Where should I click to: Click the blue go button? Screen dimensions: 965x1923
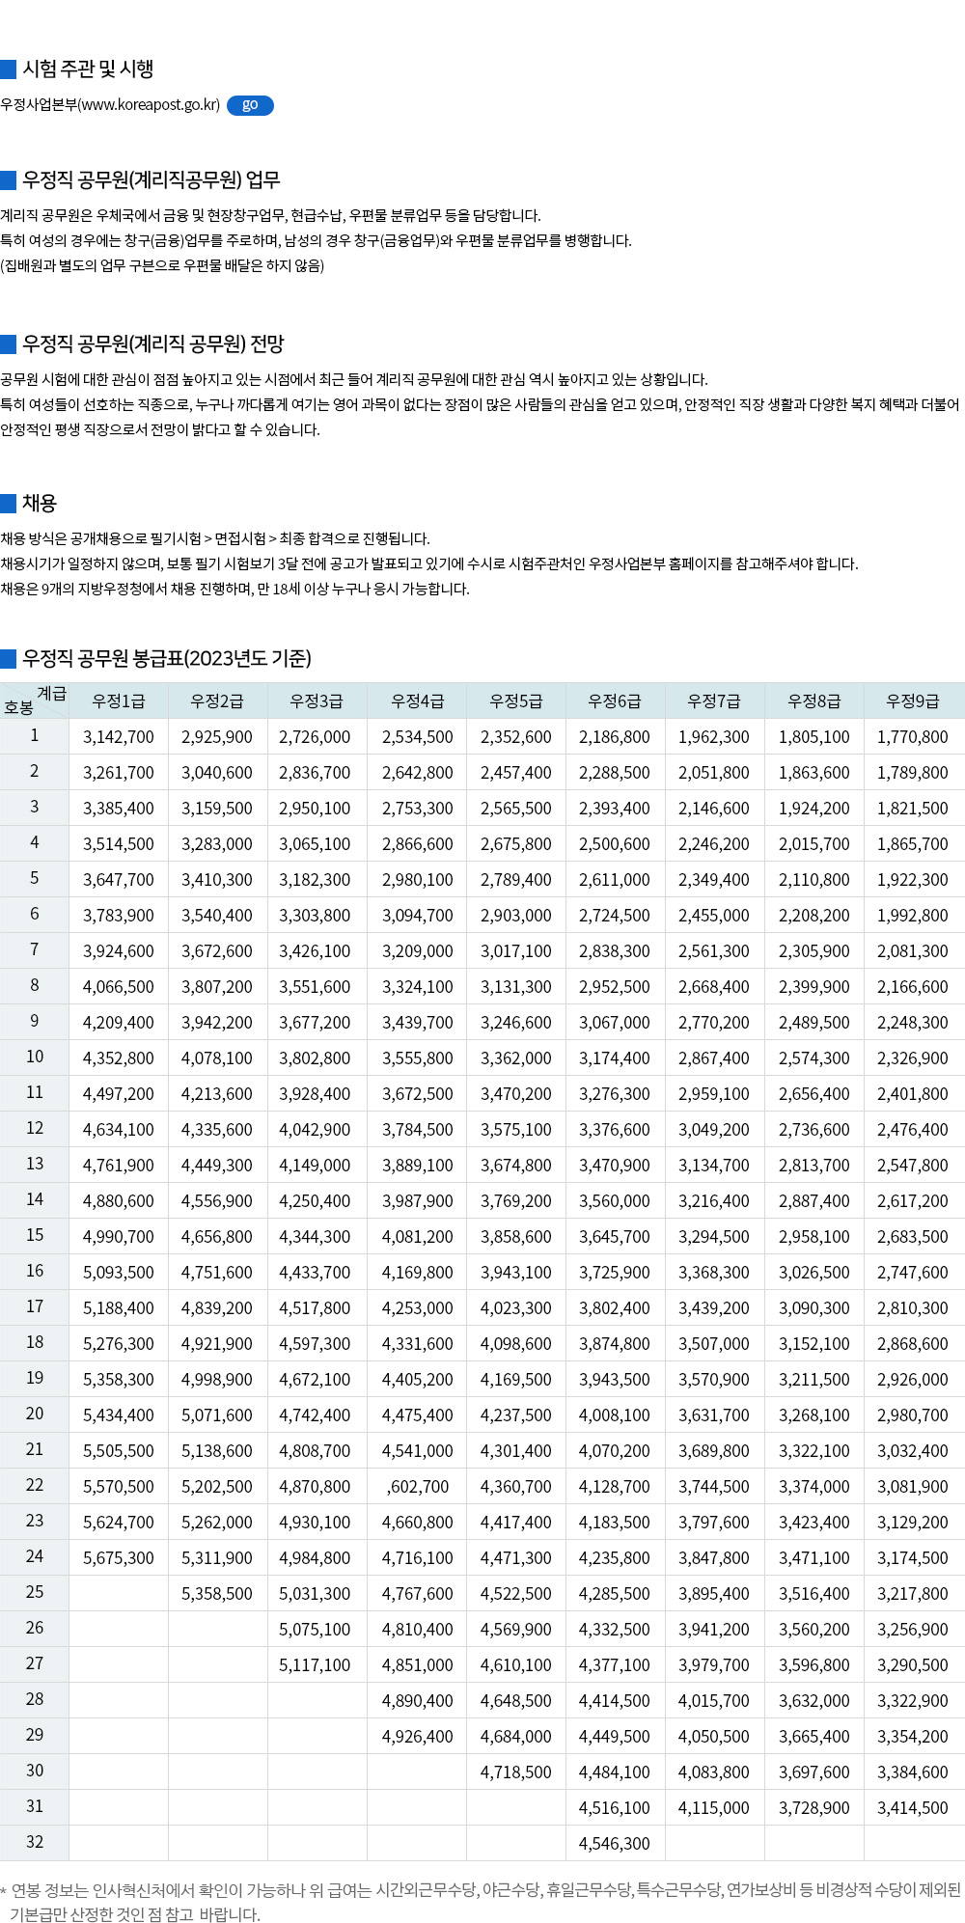tap(250, 105)
